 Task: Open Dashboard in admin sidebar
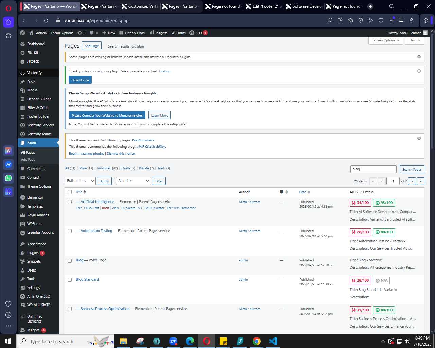tap(36, 44)
